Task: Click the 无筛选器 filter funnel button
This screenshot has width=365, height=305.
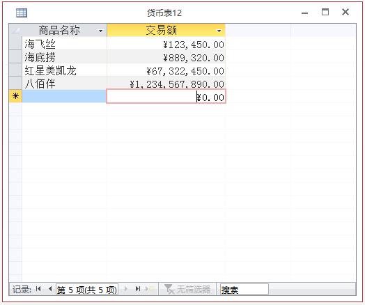Action: coord(187,289)
